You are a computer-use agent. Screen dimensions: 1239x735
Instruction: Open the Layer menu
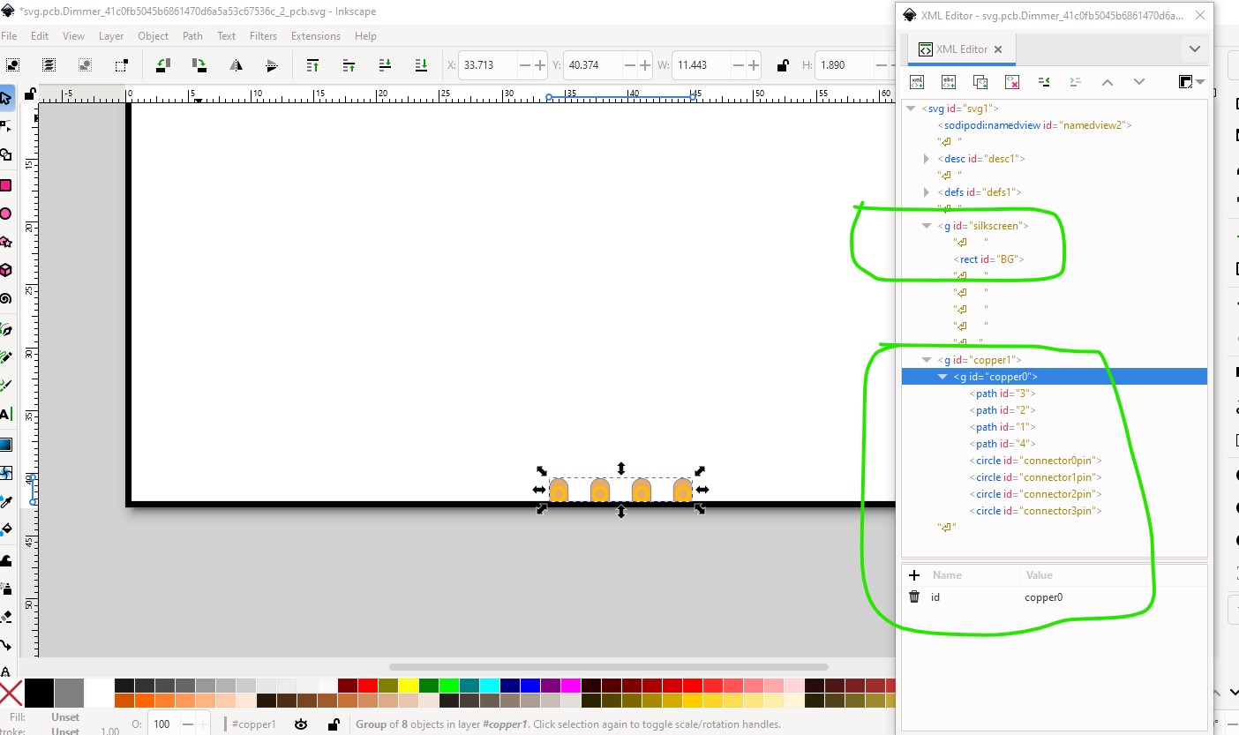[x=111, y=36]
